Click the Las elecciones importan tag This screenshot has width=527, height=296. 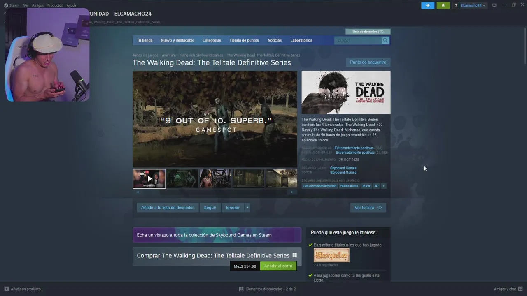320,186
